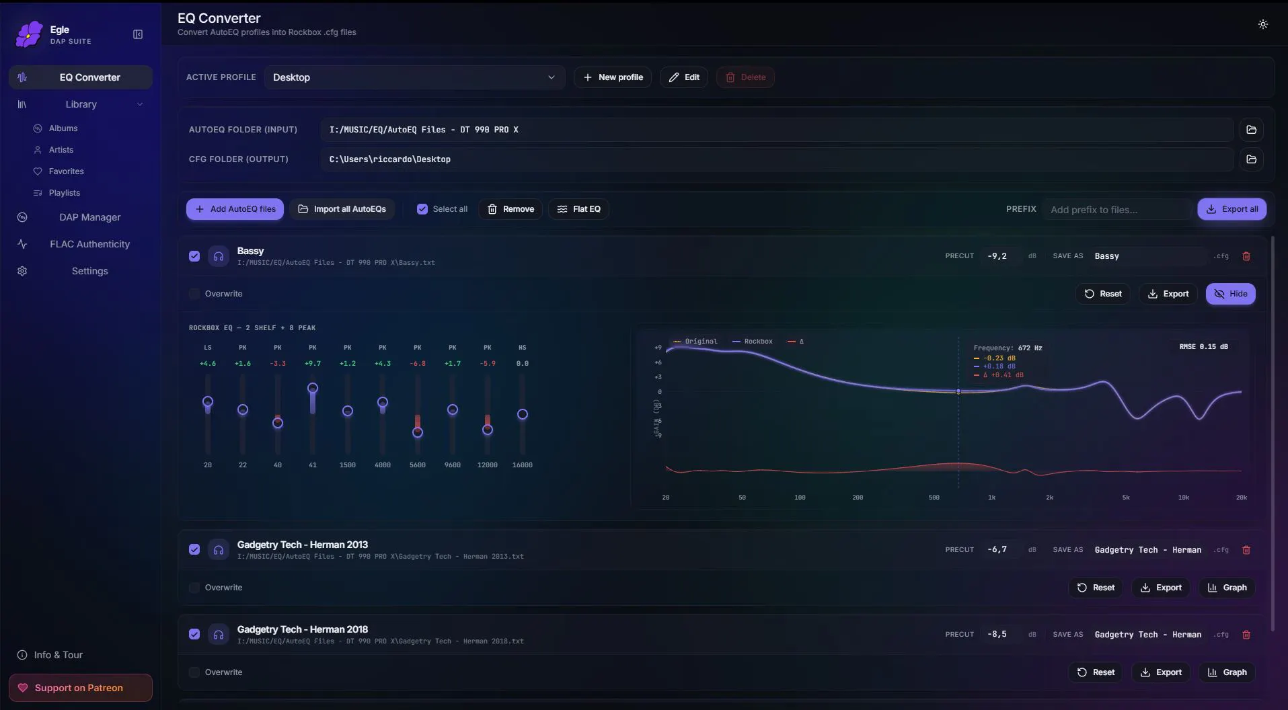Apply Flat EQ
Screen dimensions: 1288x710
click(579, 209)
